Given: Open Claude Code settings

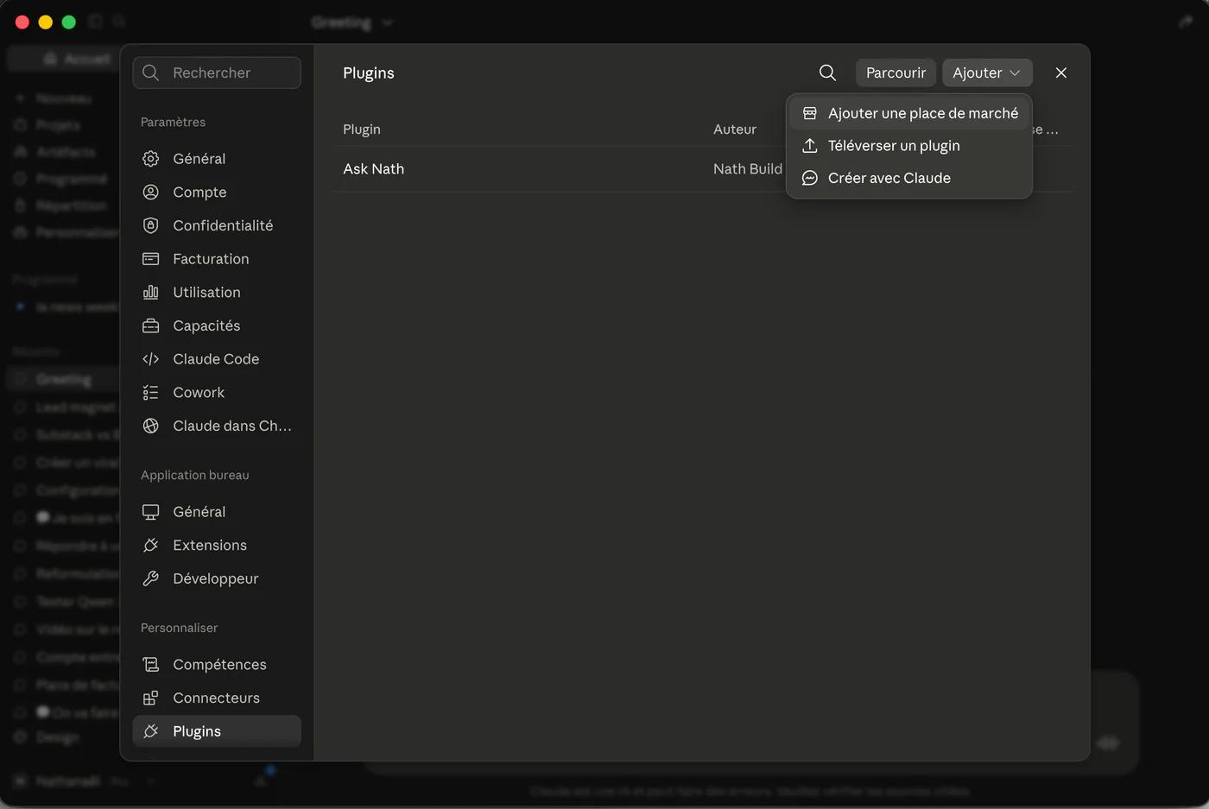Looking at the screenshot, I should 217,359.
